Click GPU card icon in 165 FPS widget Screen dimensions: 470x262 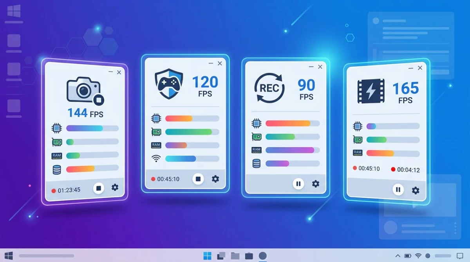pos(357,139)
